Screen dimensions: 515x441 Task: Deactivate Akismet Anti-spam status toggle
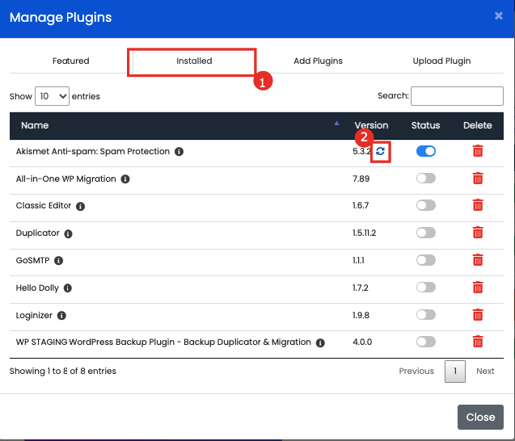pos(425,151)
